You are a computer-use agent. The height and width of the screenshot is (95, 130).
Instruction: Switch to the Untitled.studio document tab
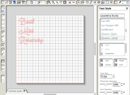pyautogui.click(x=15, y=91)
